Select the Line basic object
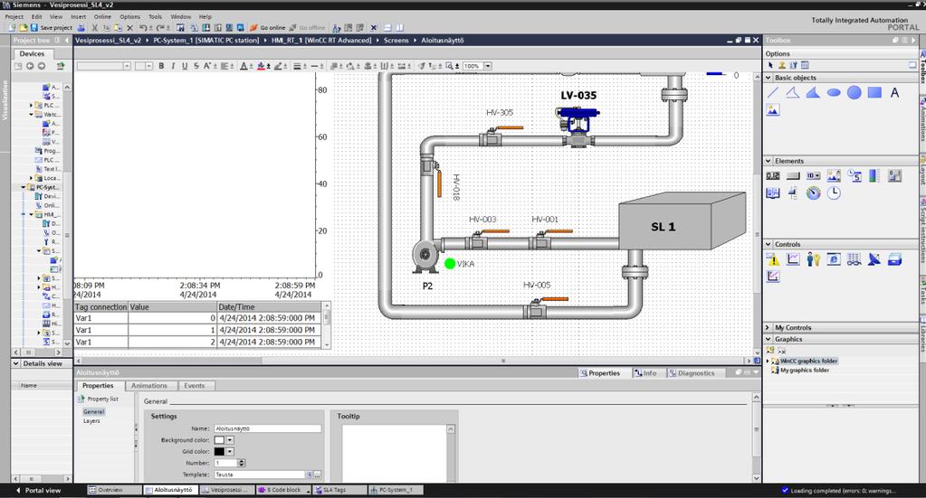 pyautogui.click(x=772, y=92)
